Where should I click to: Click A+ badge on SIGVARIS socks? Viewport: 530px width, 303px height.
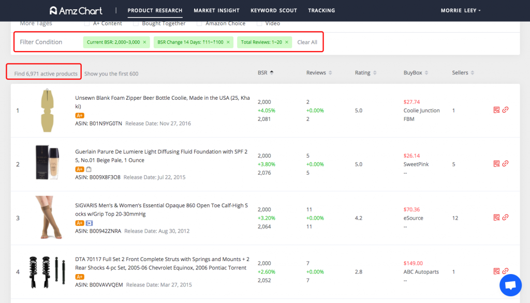79,223
